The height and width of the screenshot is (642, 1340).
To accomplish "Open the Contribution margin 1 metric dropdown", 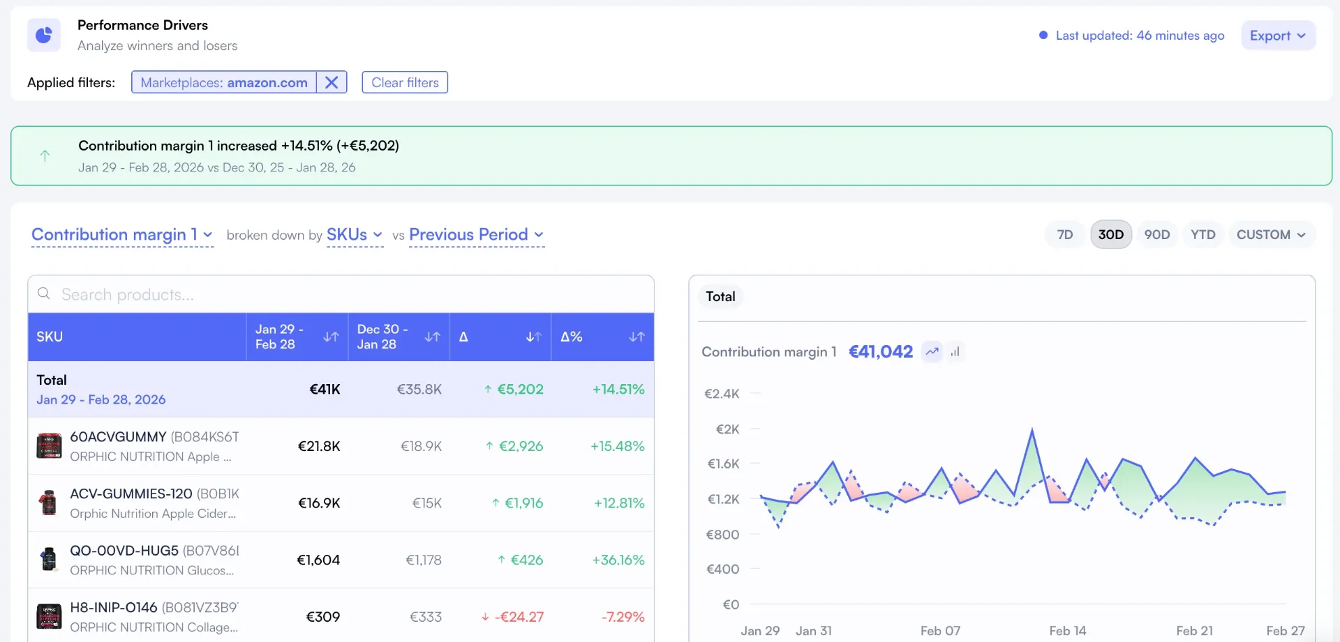I will pos(122,235).
